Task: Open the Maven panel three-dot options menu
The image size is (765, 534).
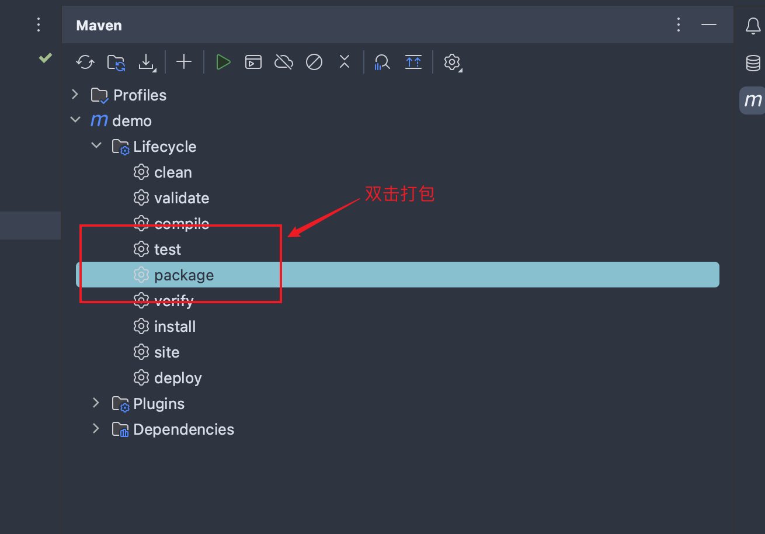Action: 679,25
